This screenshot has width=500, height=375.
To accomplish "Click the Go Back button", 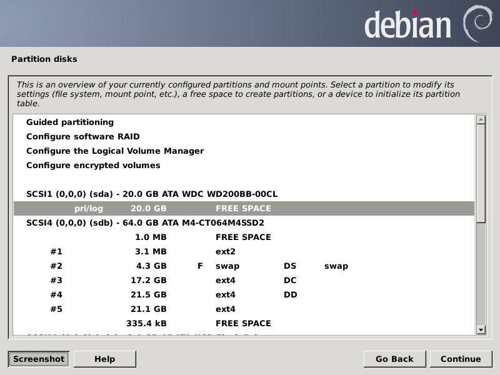I will (x=394, y=359).
